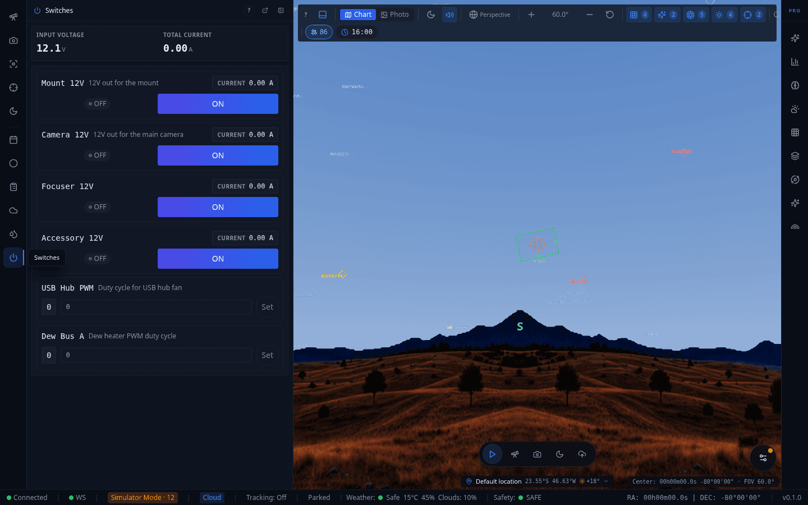Toggle the sound speaker button in toolbar
Viewport: 808px width, 505px height.
point(449,15)
